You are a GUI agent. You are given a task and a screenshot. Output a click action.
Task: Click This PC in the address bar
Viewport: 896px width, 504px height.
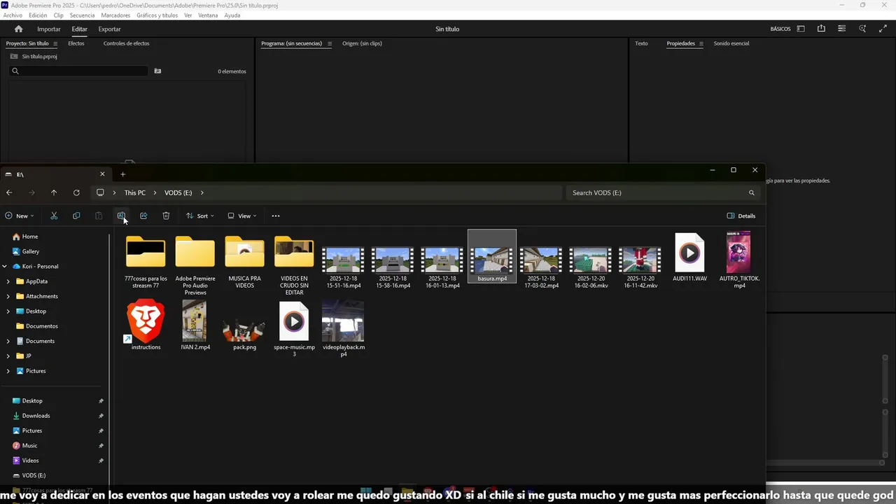(x=135, y=192)
